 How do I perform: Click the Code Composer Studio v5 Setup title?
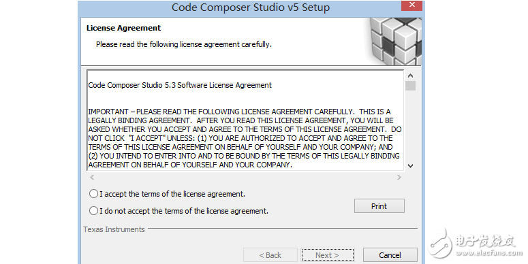(251, 7)
